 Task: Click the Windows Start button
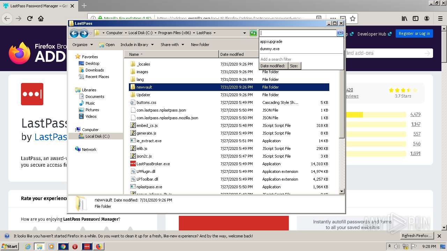coord(9,246)
